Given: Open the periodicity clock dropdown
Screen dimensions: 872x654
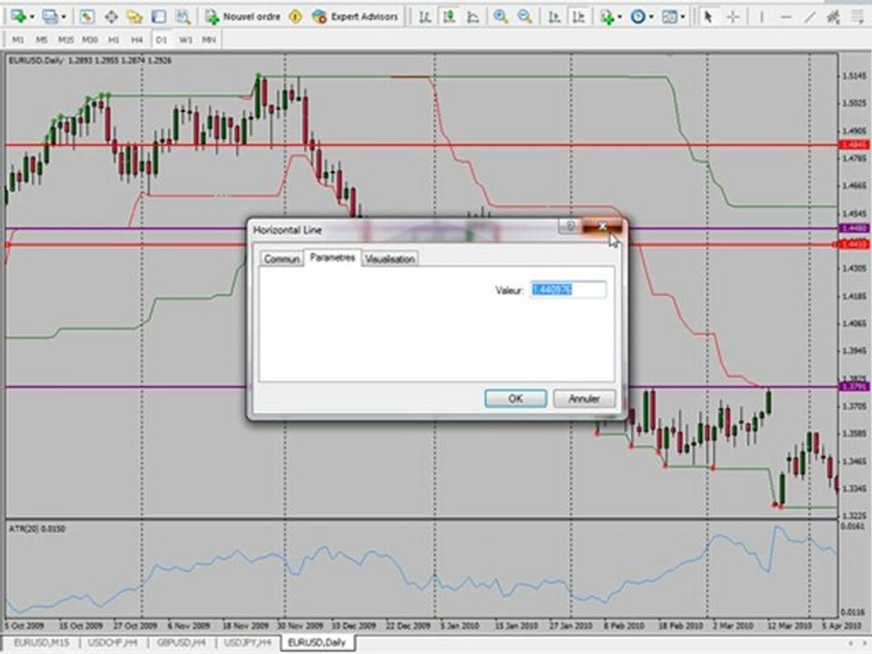Looking at the screenshot, I should (650, 17).
